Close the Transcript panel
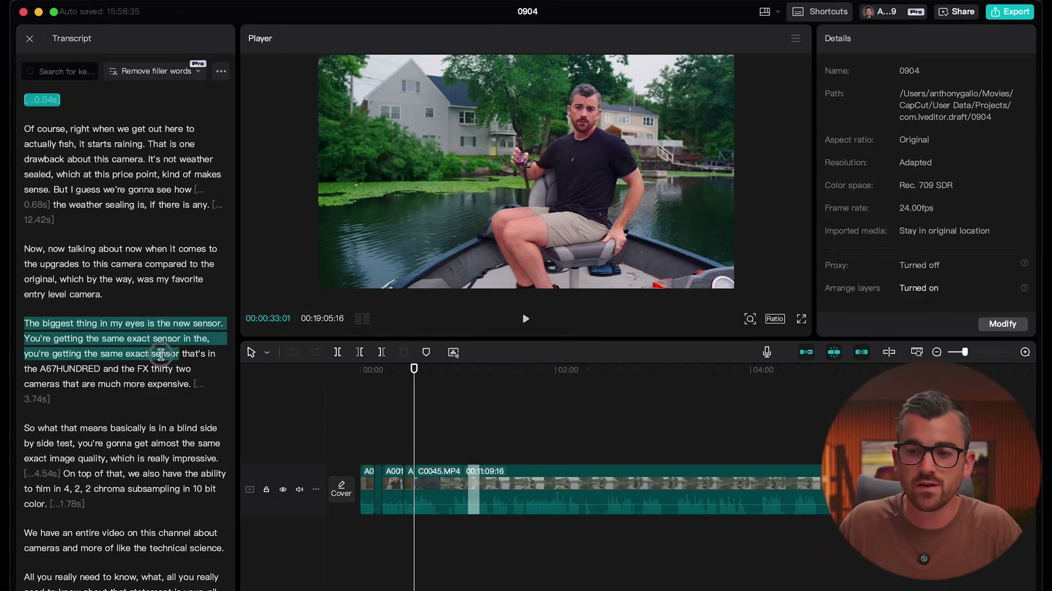The width and height of the screenshot is (1052, 591). tap(30, 39)
